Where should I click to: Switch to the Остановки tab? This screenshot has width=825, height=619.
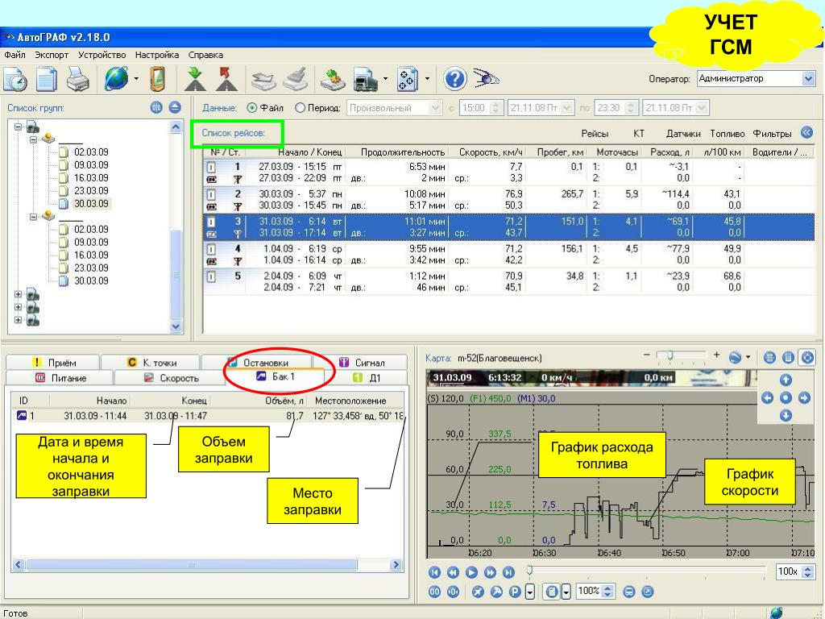(257, 363)
